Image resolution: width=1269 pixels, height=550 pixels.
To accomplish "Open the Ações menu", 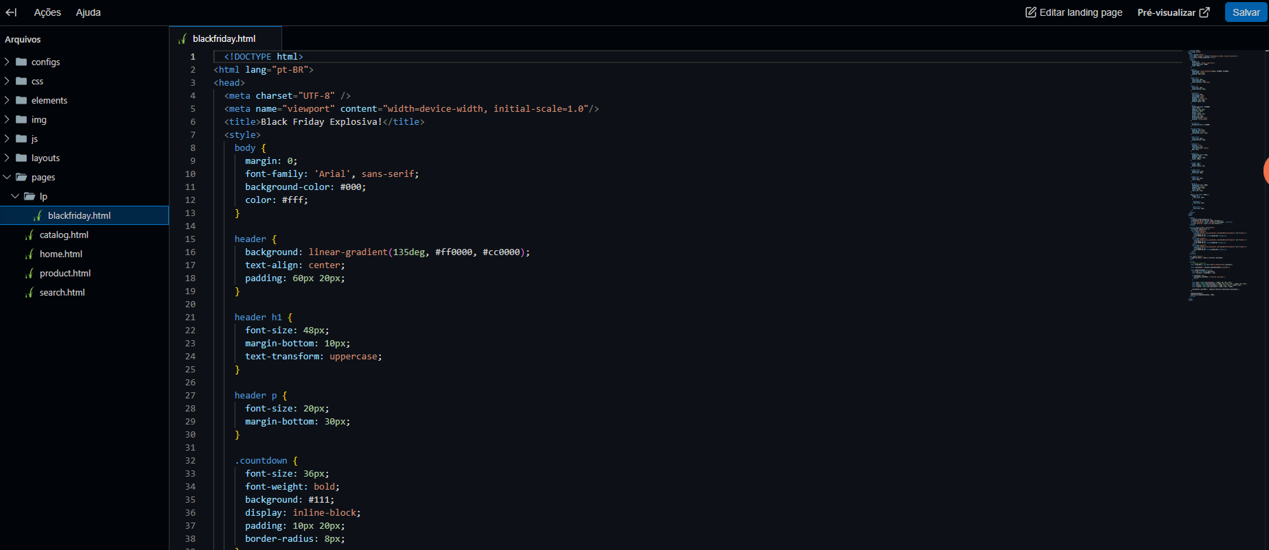I will [x=47, y=12].
